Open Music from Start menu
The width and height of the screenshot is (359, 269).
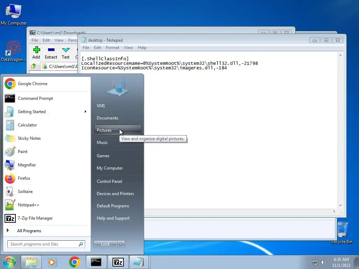click(x=118, y=143)
